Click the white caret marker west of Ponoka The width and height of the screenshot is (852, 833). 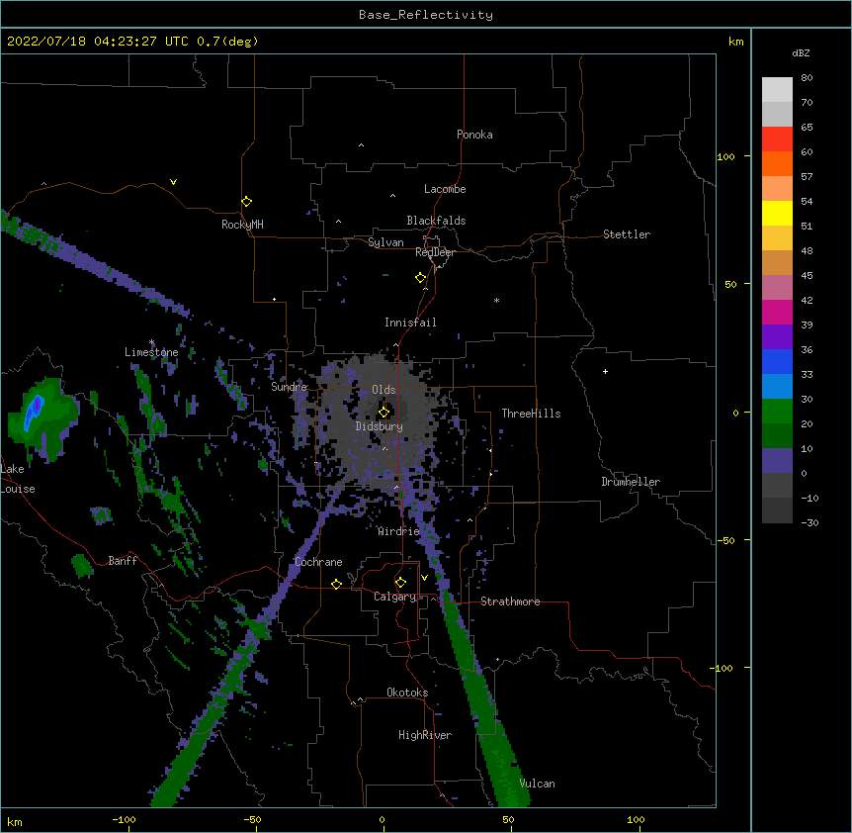pos(362,145)
